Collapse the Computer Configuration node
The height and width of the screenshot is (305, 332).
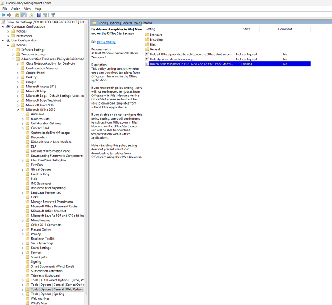[3, 27]
